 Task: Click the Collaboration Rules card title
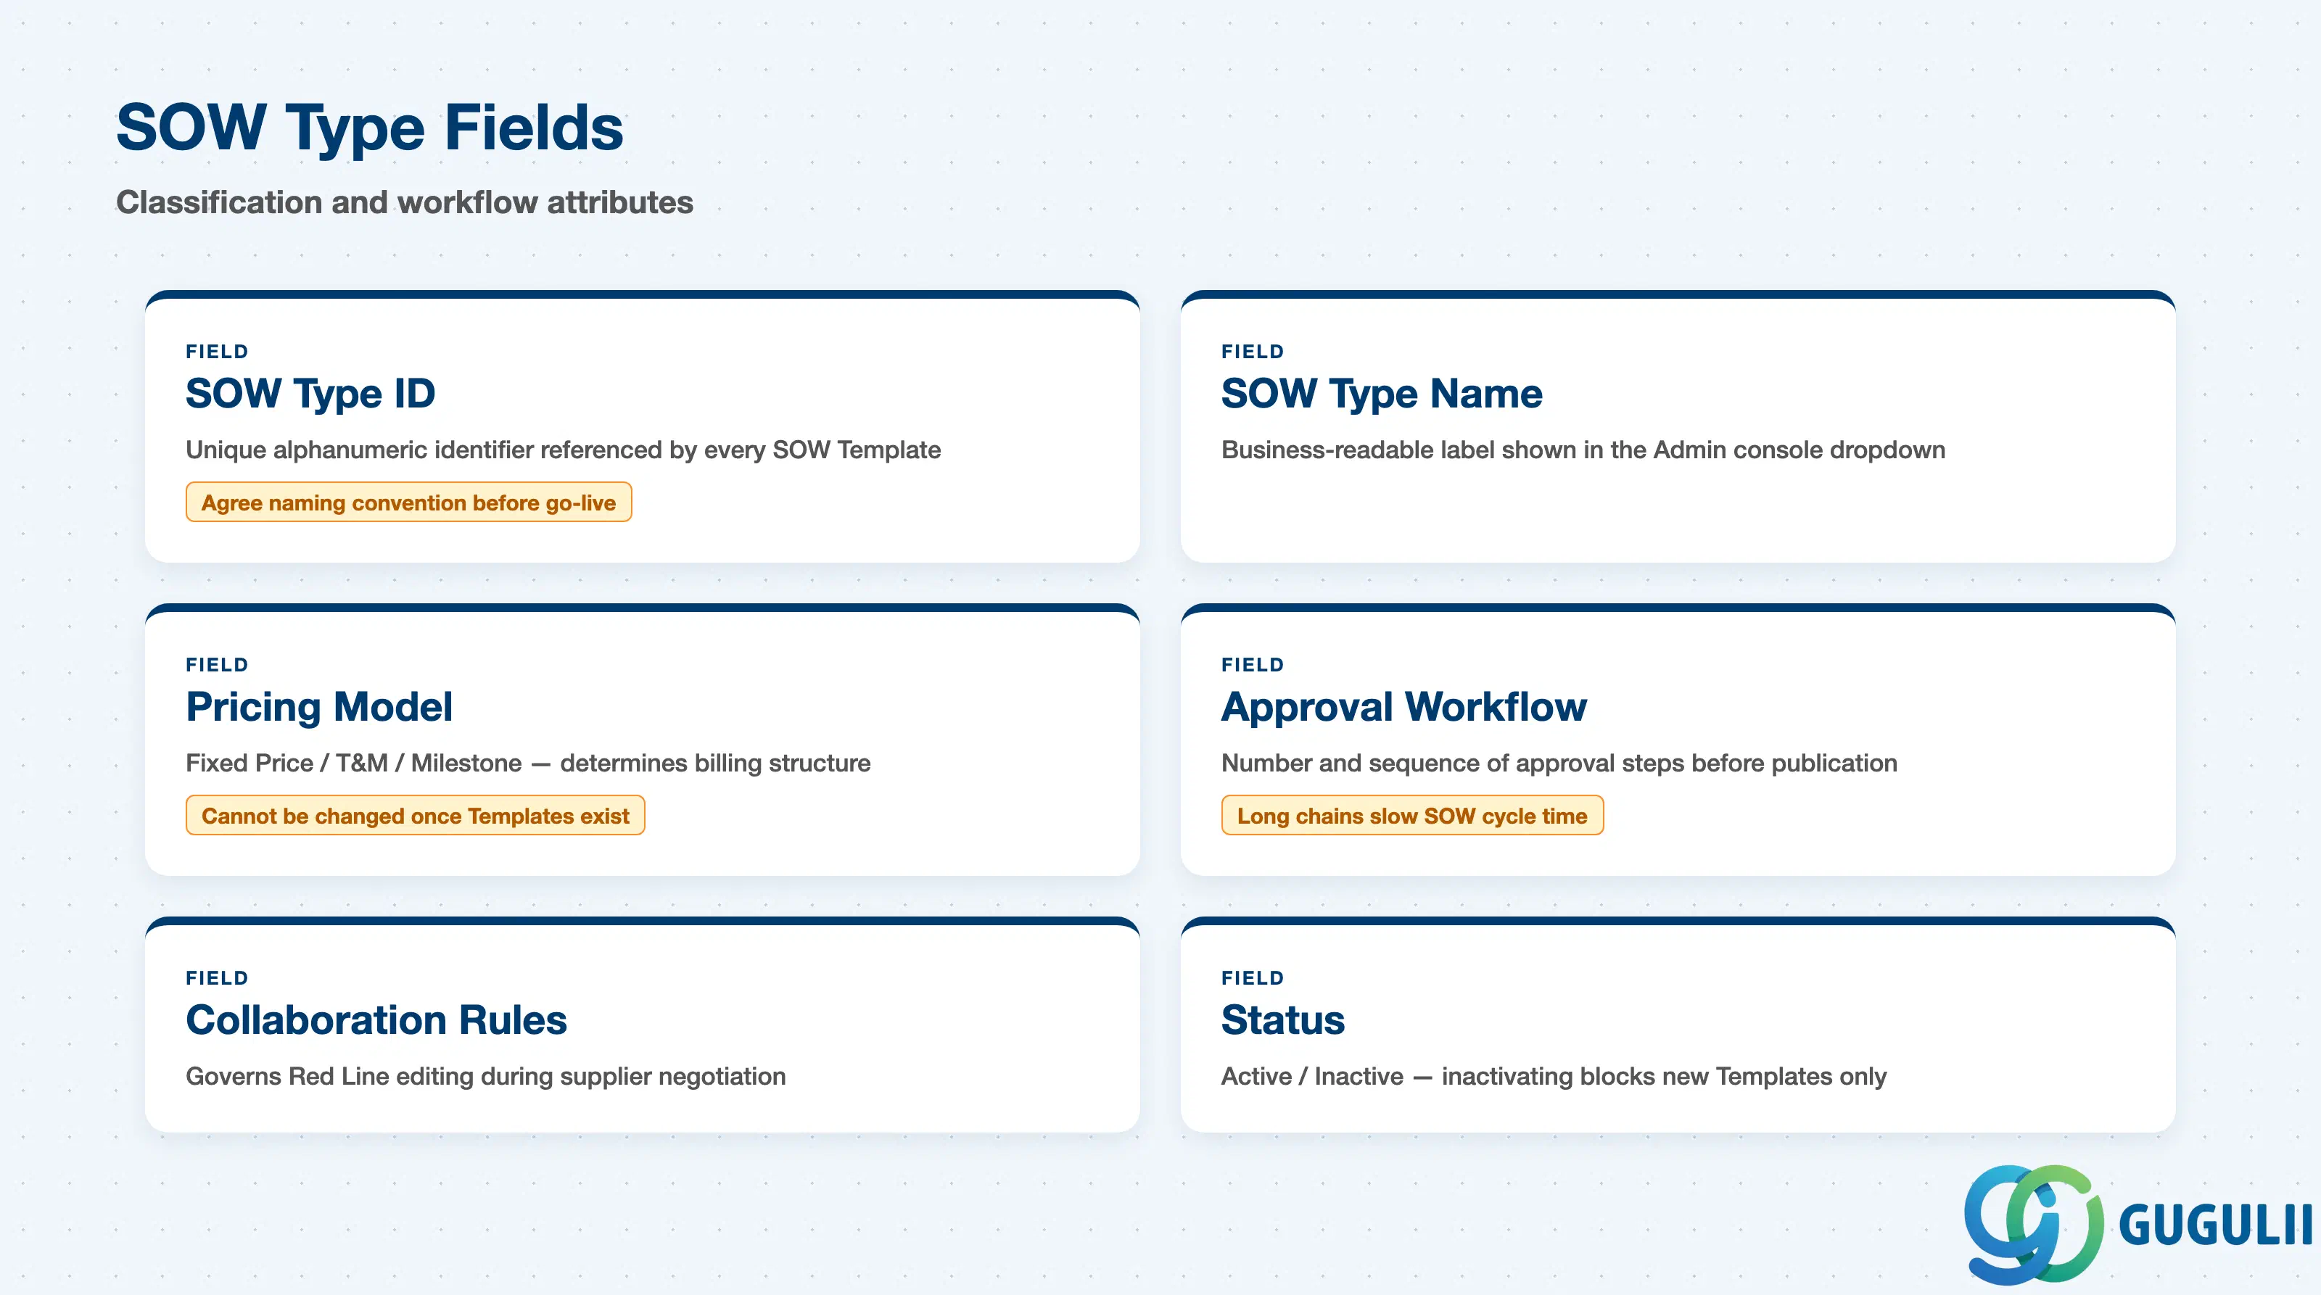click(376, 1020)
